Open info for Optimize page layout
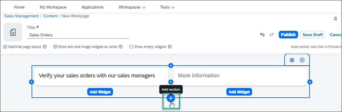The height and width of the screenshot is (112, 342). (45, 47)
